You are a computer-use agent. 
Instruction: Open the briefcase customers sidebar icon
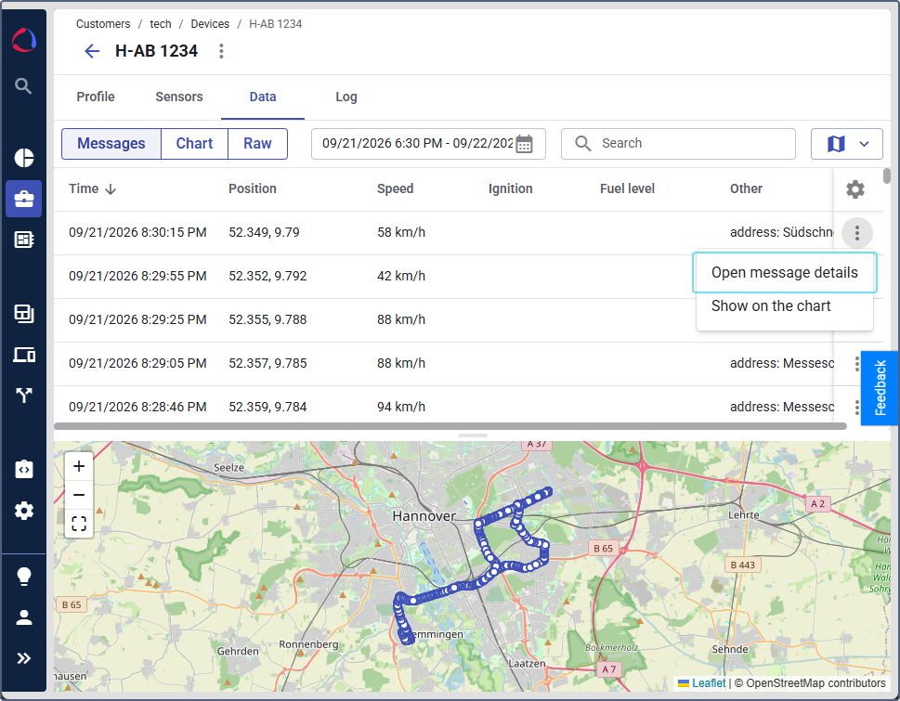(x=23, y=199)
